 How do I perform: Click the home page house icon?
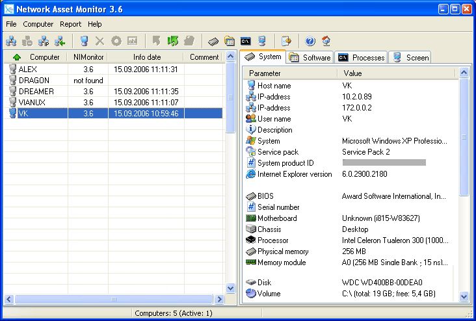(x=326, y=41)
